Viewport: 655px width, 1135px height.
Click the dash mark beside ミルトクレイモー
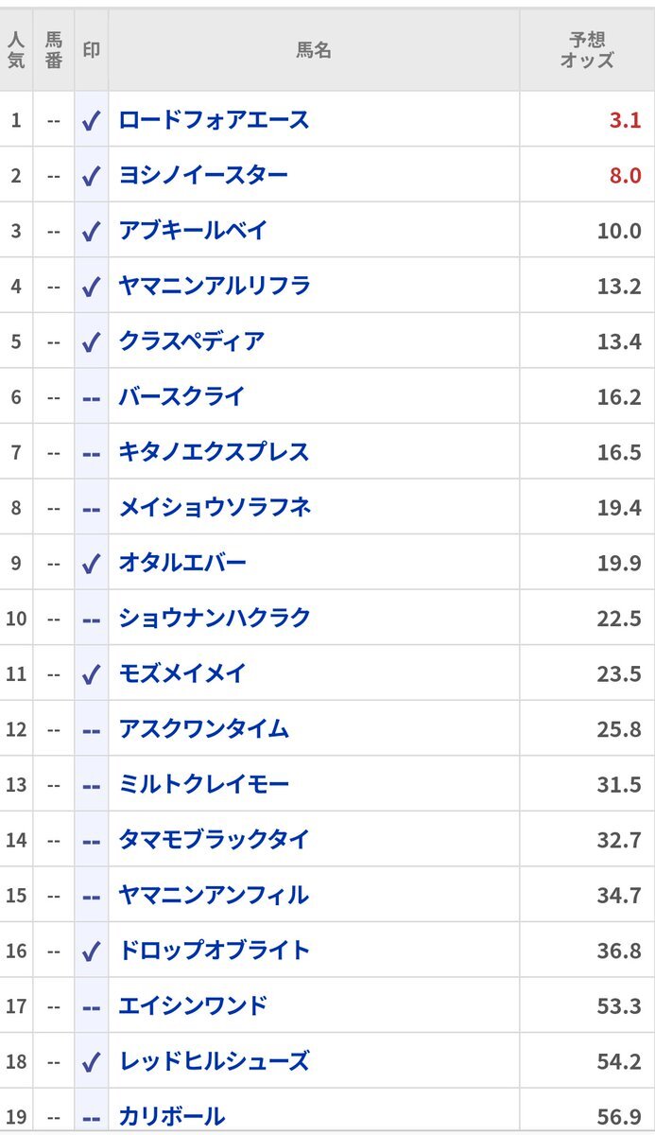91,785
